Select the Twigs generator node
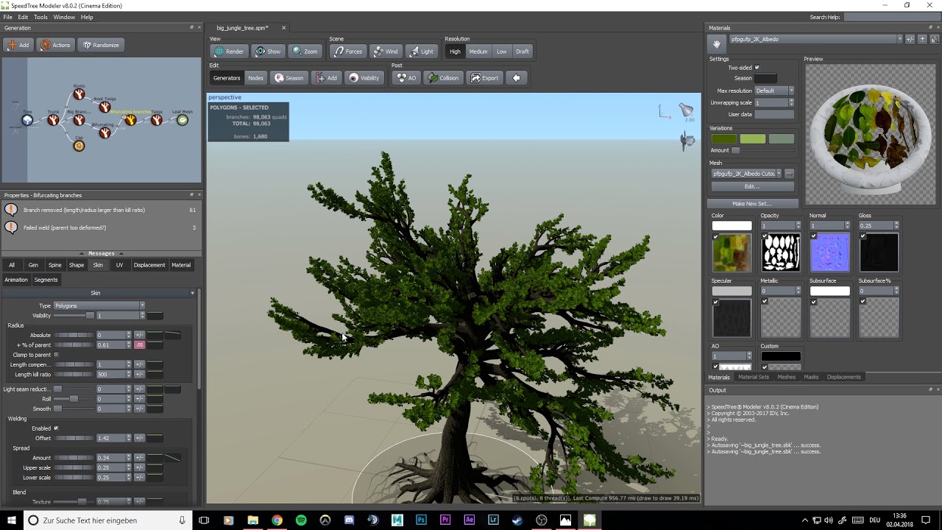Screen dimensions: 942x530 (156, 120)
